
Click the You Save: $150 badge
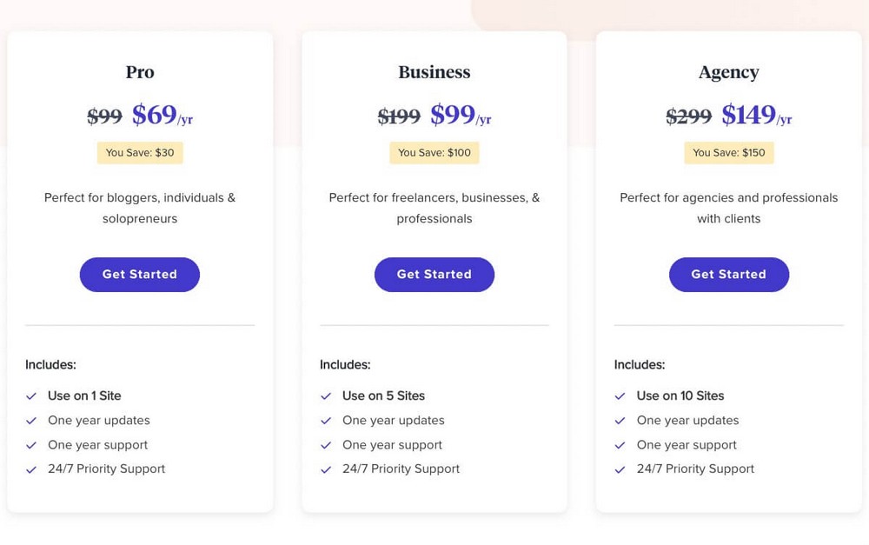point(729,153)
